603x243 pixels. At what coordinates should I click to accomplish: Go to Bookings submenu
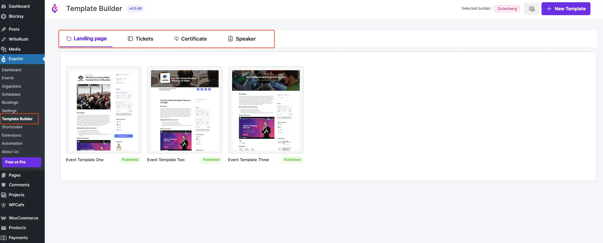(x=10, y=102)
